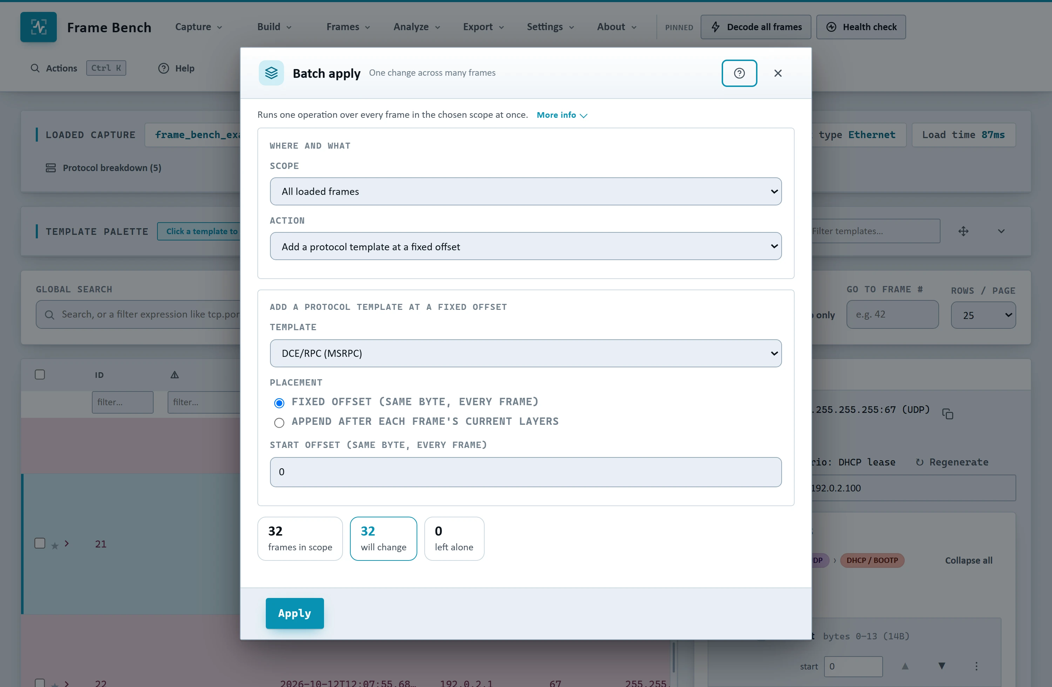Open the Template dropdown DCE/RPC (MSRPC)
Image resolution: width=1052 pixels, height=687 pixels.
pyautogui.click(x=526, y=353)
